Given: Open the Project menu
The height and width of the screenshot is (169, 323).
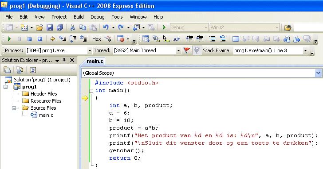Looking at the screenshot, I should [59, 17].
